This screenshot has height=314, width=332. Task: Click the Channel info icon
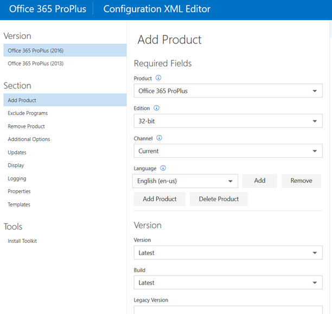click(159, 138)
